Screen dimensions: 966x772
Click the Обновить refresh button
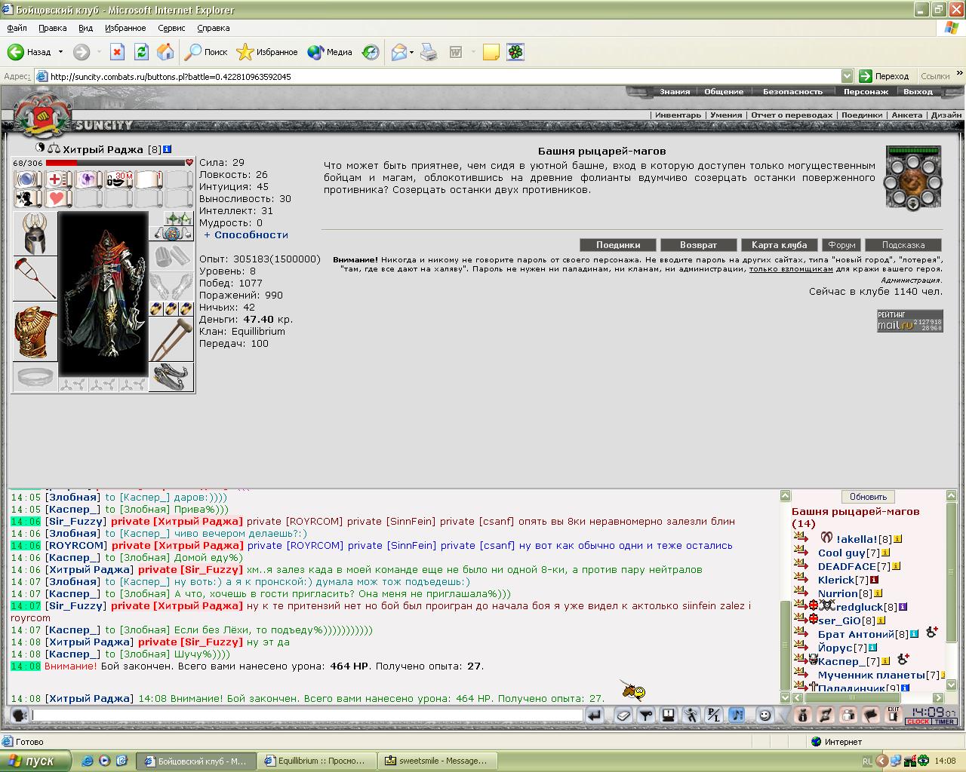[x=868, y=497]
